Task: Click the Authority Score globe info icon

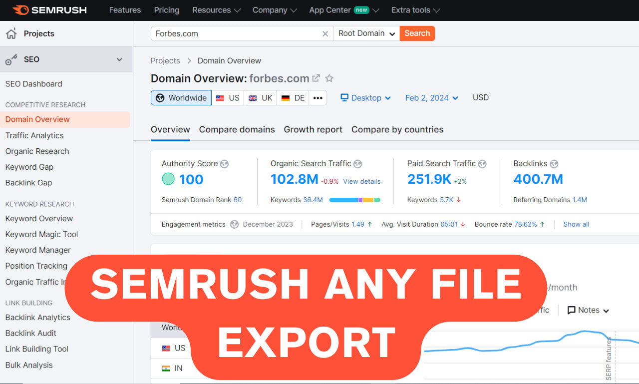Action: point(225,164)
